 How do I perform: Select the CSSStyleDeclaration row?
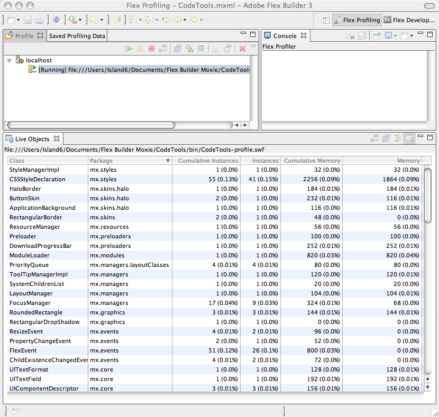point(214,179)
